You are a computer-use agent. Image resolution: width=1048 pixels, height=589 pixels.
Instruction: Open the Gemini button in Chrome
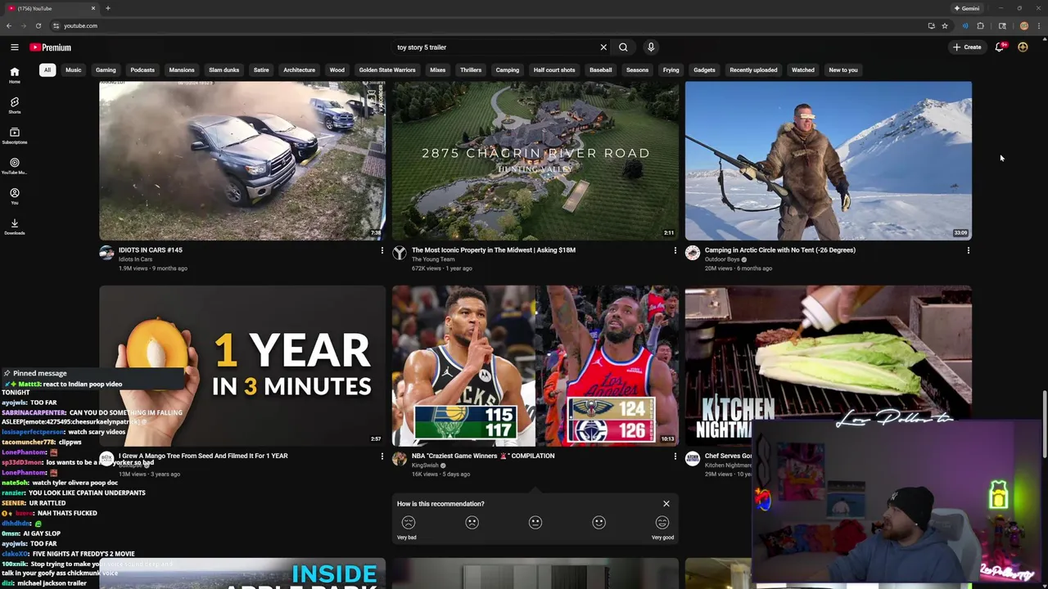[x=967, y=8]
